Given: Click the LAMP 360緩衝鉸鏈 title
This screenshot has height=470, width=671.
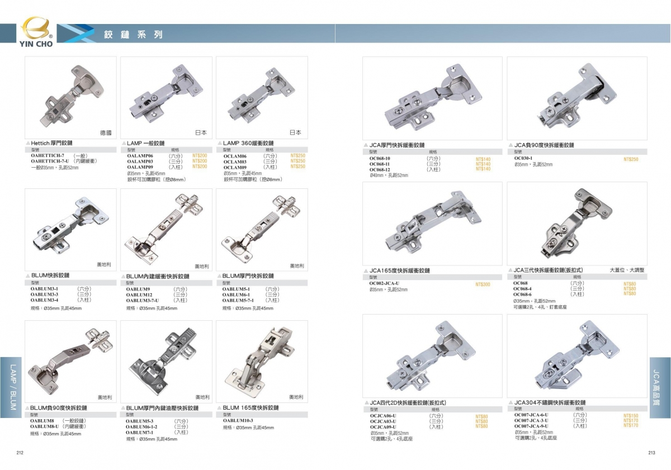Looking at the screenshot, I should pos(248,143).
